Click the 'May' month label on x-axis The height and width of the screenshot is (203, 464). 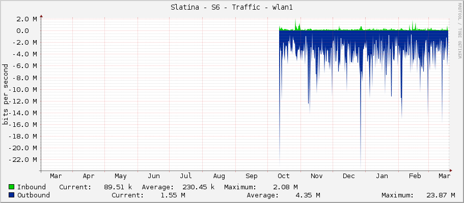[121, 176]
